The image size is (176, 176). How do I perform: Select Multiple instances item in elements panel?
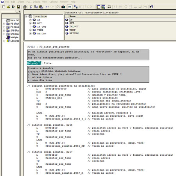pos(13,37)
